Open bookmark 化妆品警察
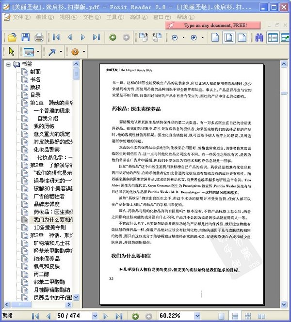 (x=47, y=150)
